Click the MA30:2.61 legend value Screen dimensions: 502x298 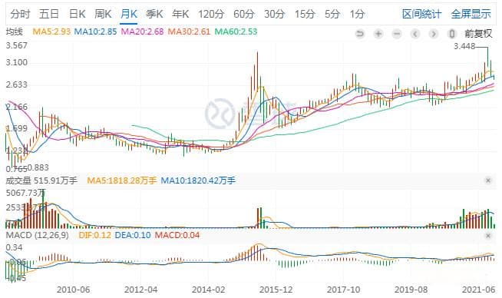(189, 31)
